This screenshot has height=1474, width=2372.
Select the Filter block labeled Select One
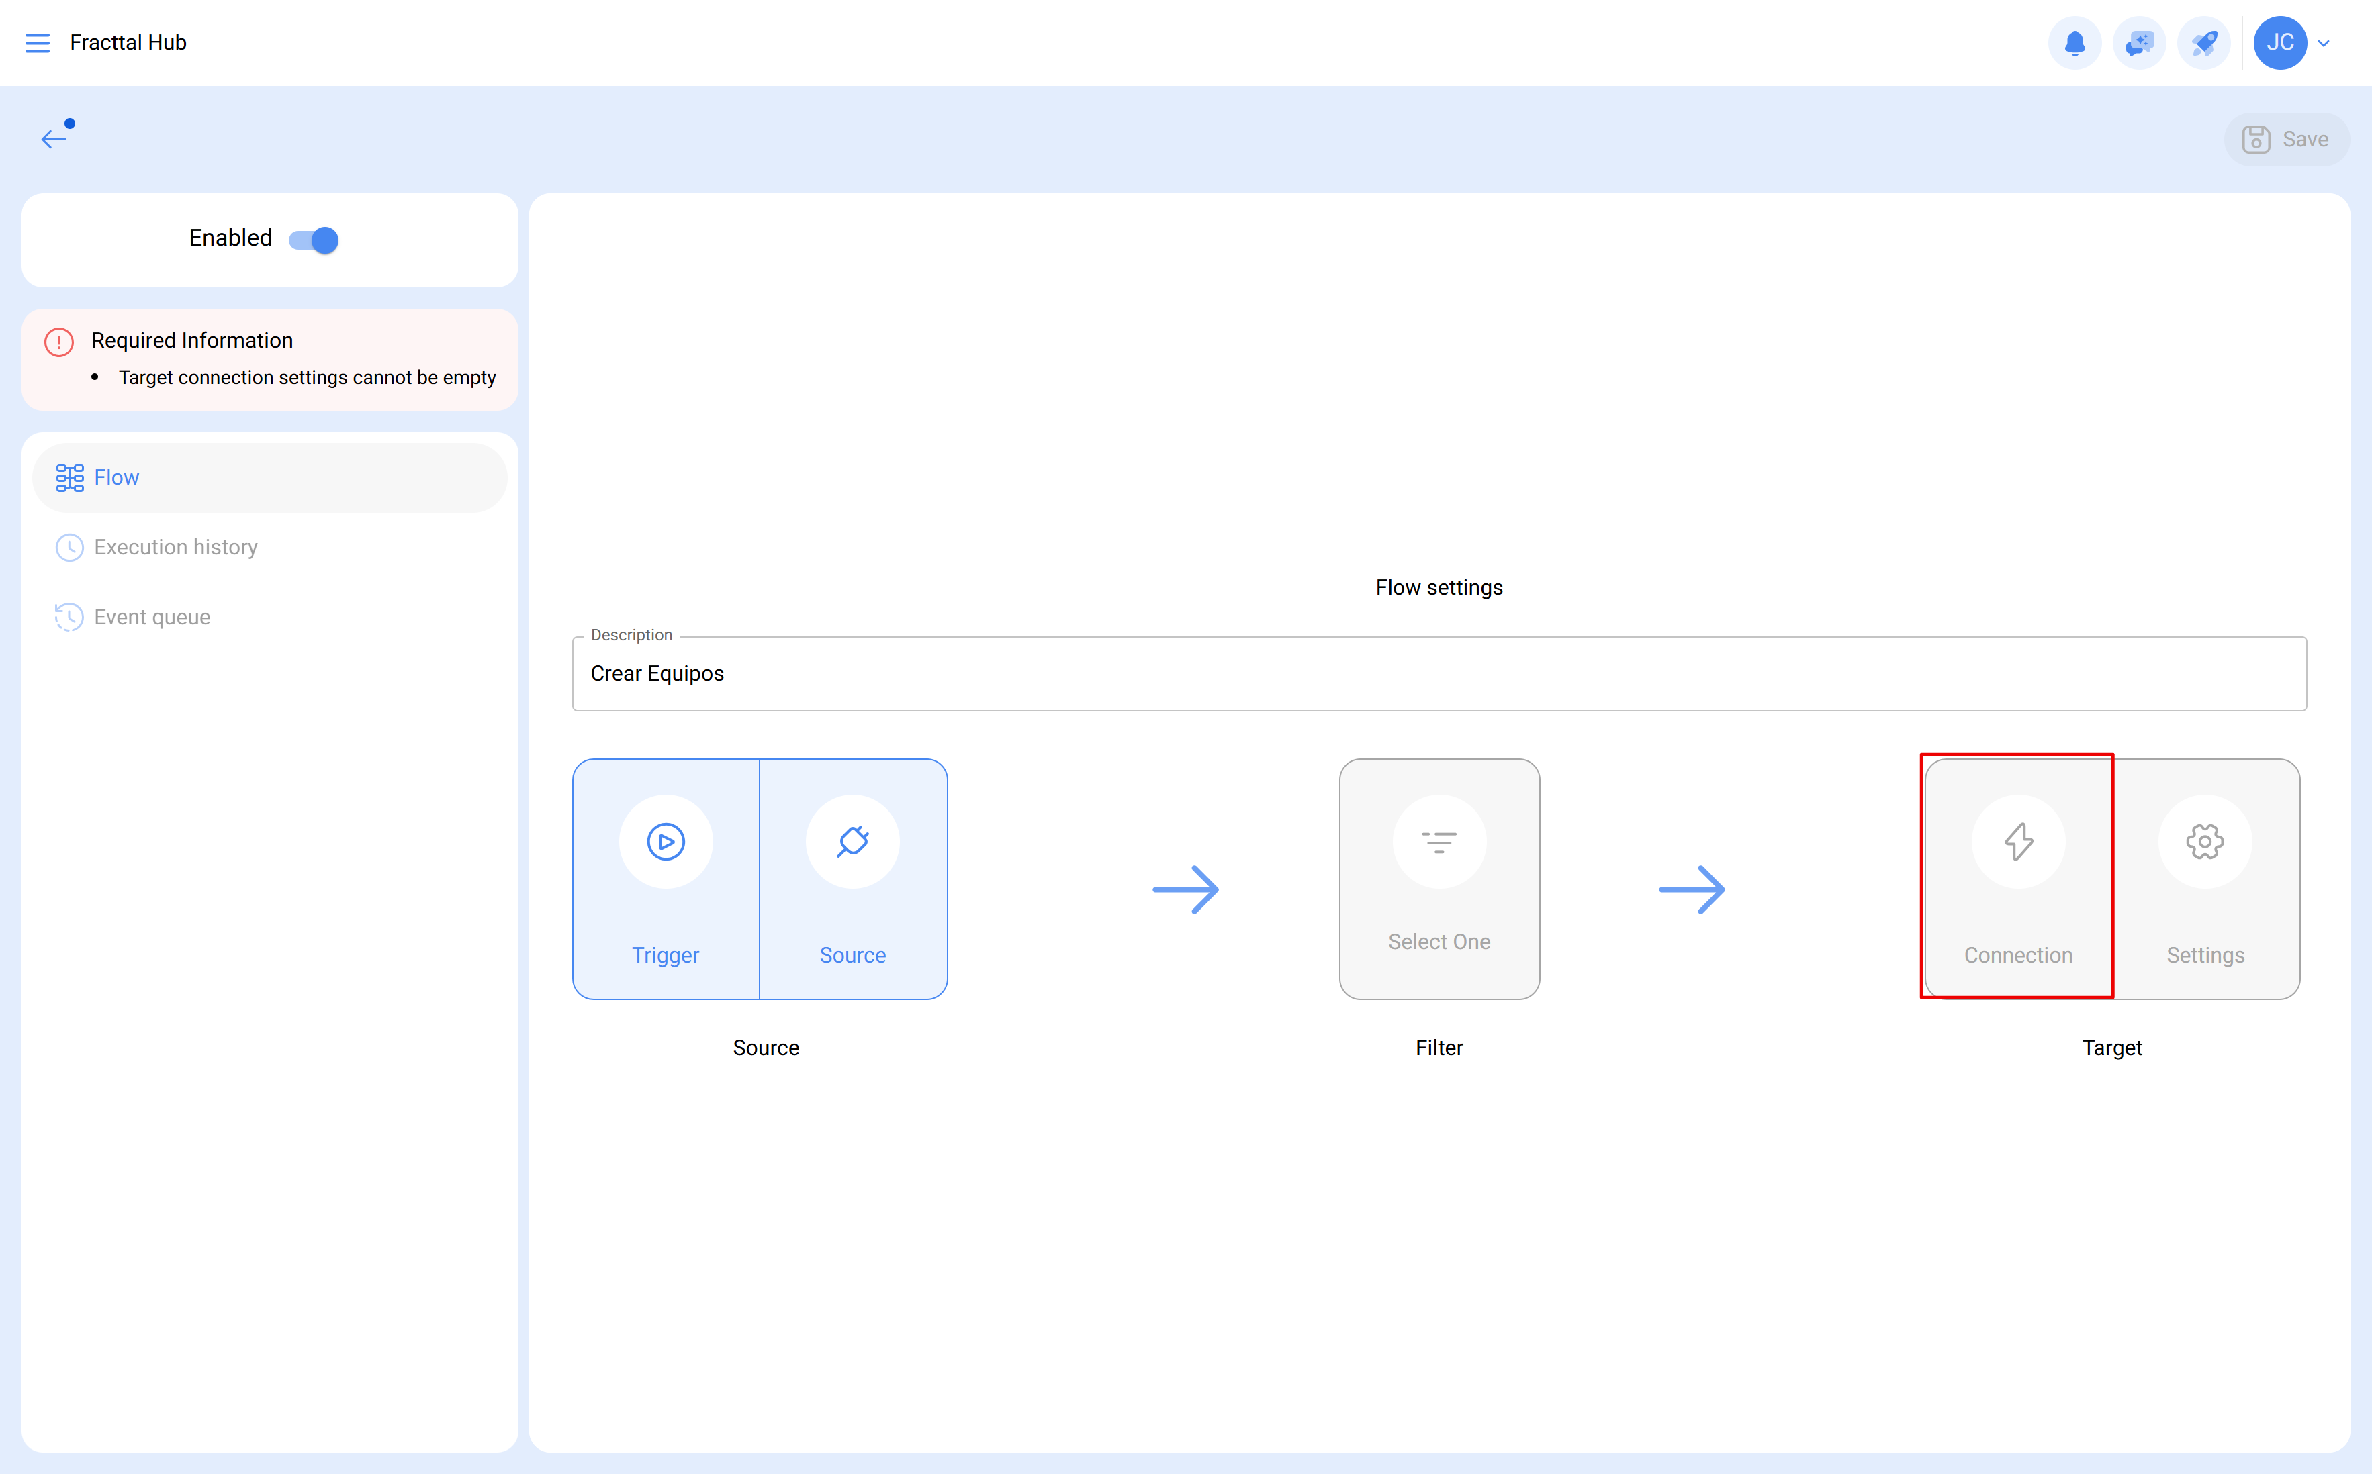[1440, 879]
